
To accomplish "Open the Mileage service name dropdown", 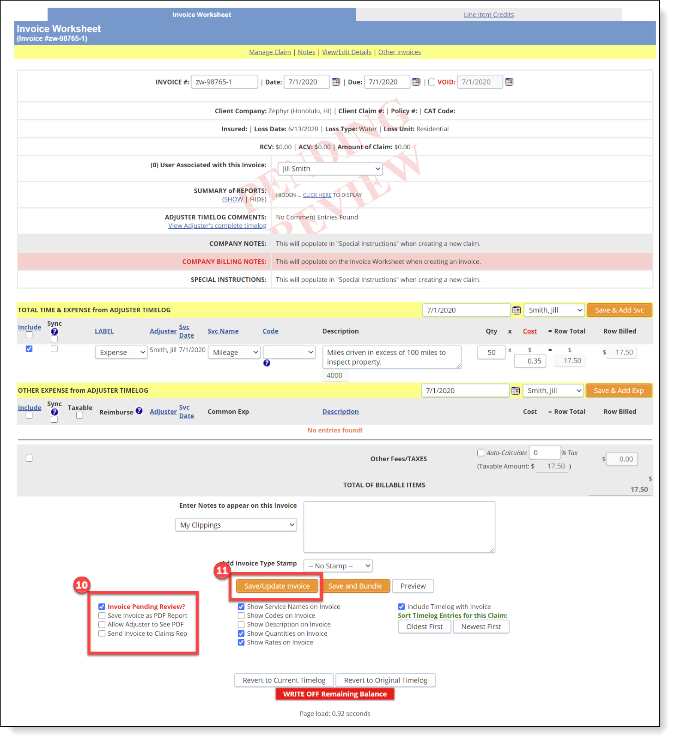I will coord(234,352).
